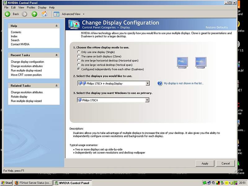Open the displays selection dropdown
This screenshot has height=186, width=248.
point(148,83)
